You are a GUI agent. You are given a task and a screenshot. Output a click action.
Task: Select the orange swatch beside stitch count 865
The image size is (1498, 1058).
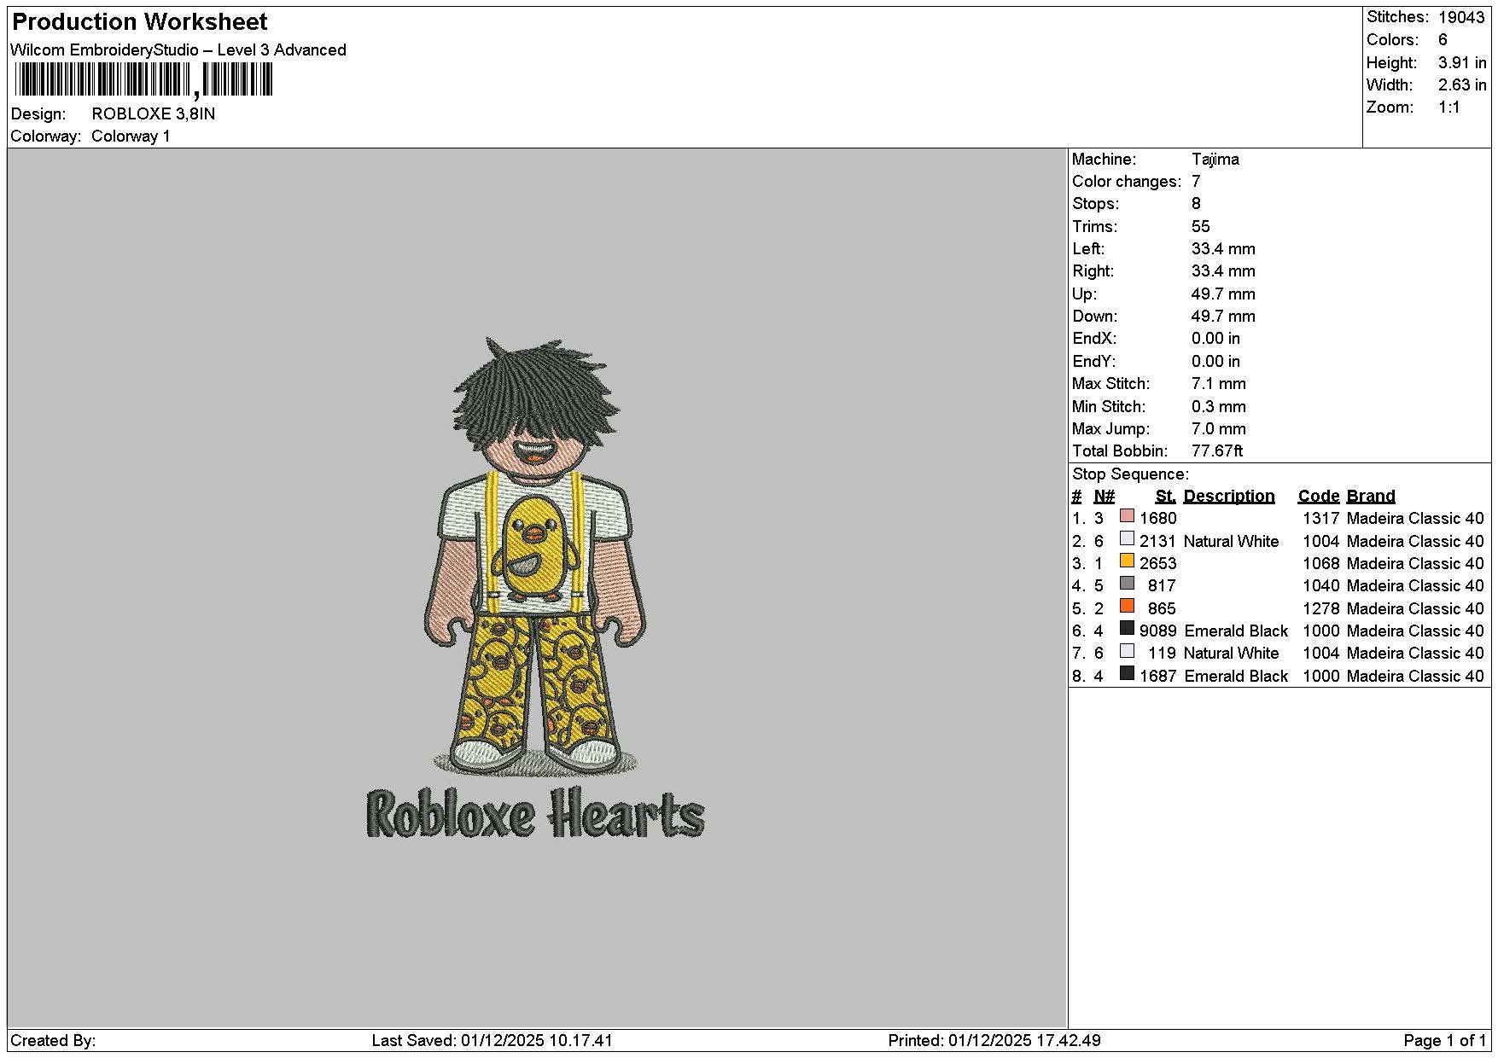click(1127, 607)
